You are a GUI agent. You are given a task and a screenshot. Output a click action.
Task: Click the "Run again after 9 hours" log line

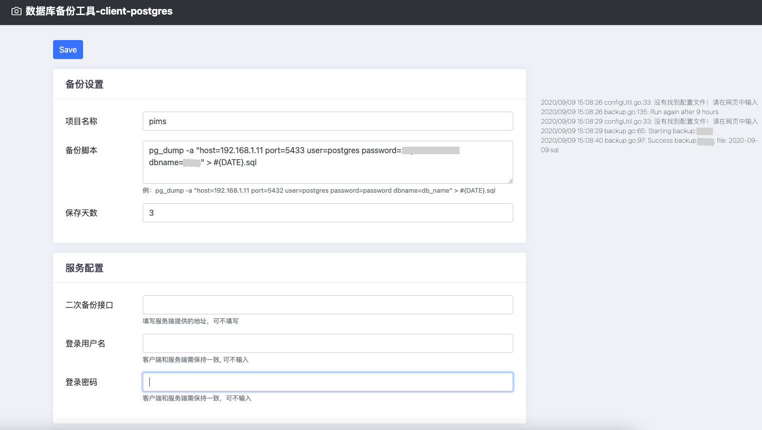[629, 112]
